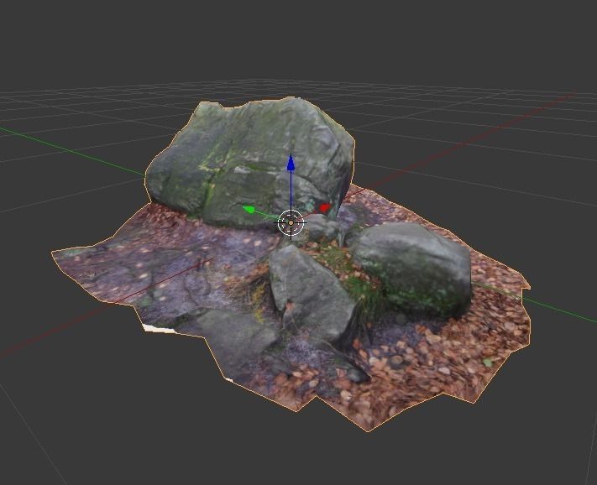Select the large mossy boulder mesh
The width and height of the screenshot is (597, 485).
click(249, 162)
